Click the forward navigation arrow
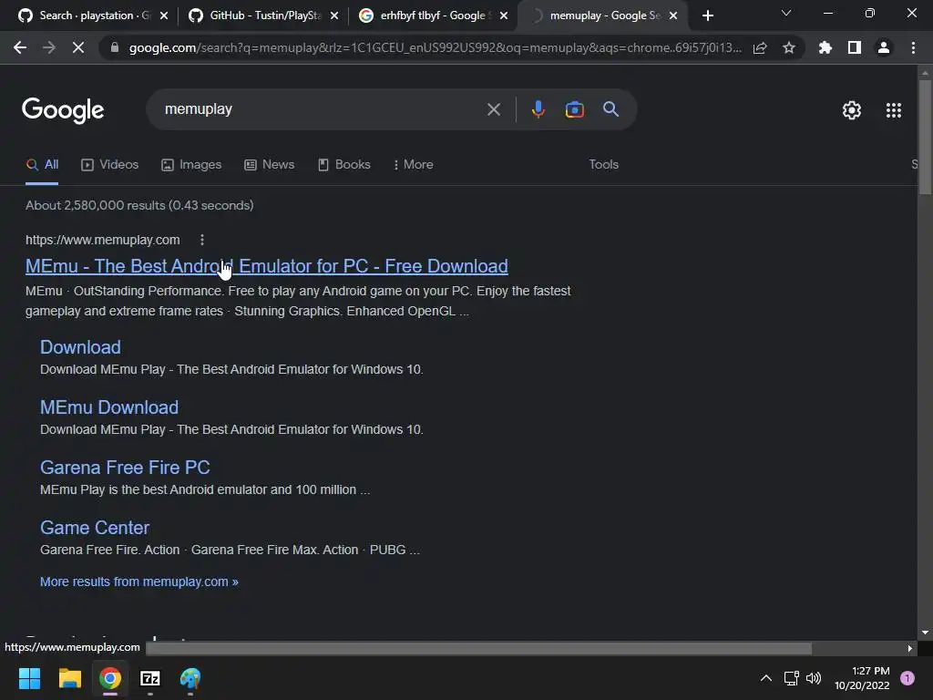Image resolution: width=933 pixels, height=700 pixels. pyautogui.click(x=49, y=47)
